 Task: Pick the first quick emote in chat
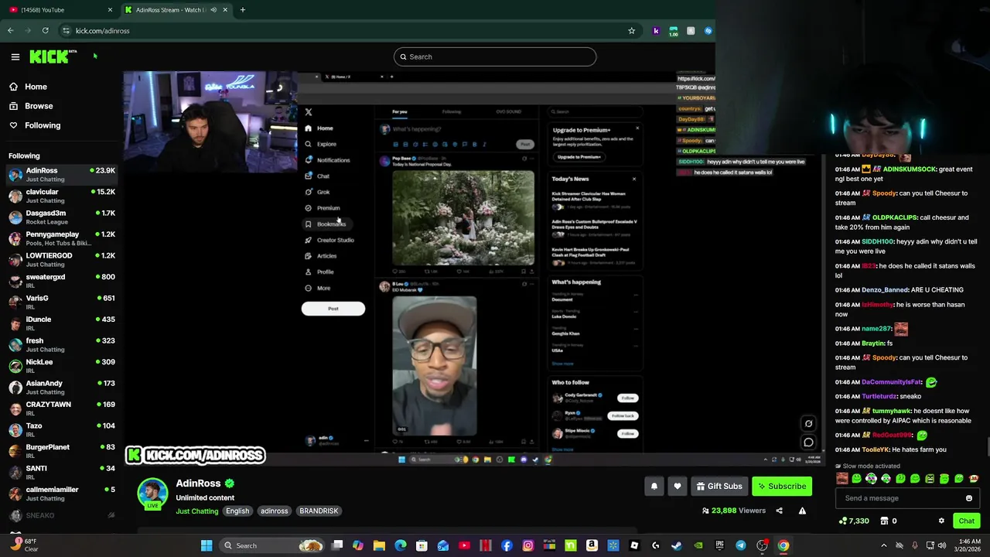842,479
